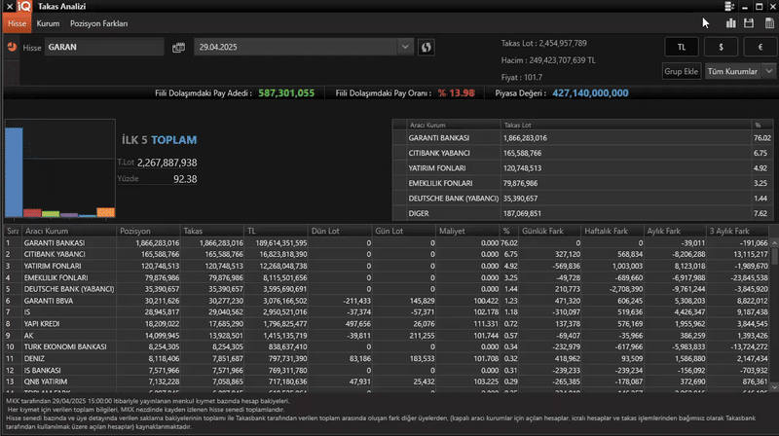Click DEUTSCHE BANK (YABANCI) in summary table
This screenshot has height=436, width=779.
pos(582,199)
